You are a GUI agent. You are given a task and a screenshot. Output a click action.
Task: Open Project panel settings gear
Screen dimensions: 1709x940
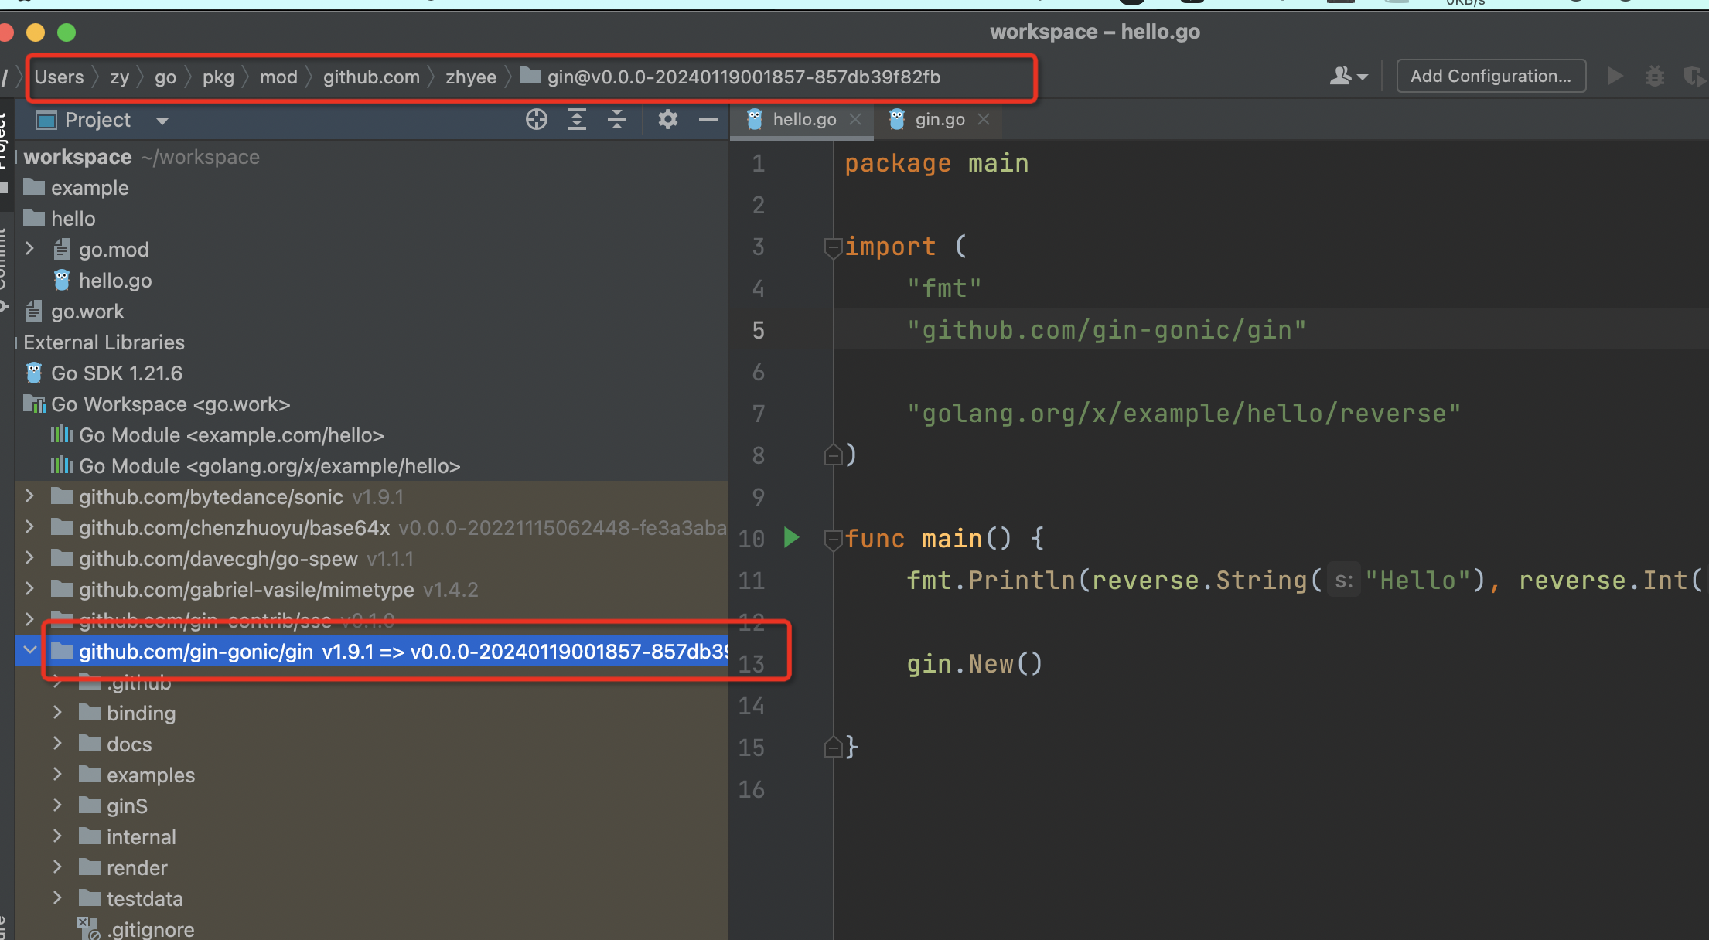[x=668, y=119]
